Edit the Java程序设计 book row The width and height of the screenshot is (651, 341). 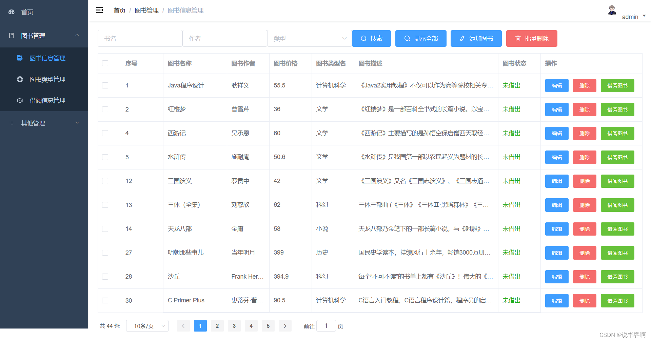(557, 85)
